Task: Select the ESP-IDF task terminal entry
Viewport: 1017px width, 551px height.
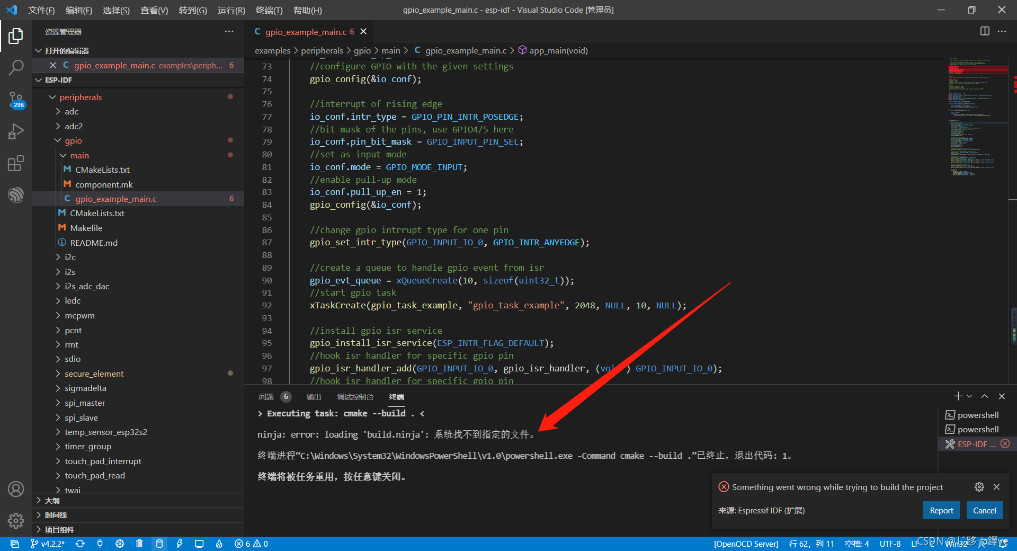Action: pyautogui.click(x=977, y=444)
